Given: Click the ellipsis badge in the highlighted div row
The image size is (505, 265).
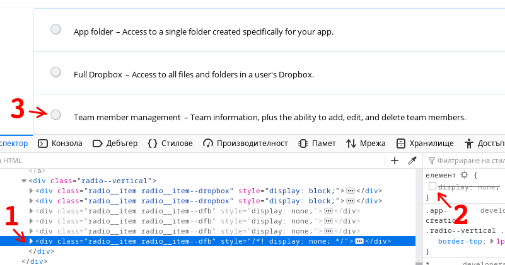Looking at the screenshot, I should [x=359, y=241].
